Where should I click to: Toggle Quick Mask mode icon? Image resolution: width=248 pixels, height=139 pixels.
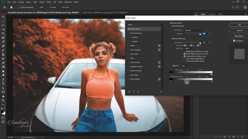pyautogui.click(x=3, y=118)
